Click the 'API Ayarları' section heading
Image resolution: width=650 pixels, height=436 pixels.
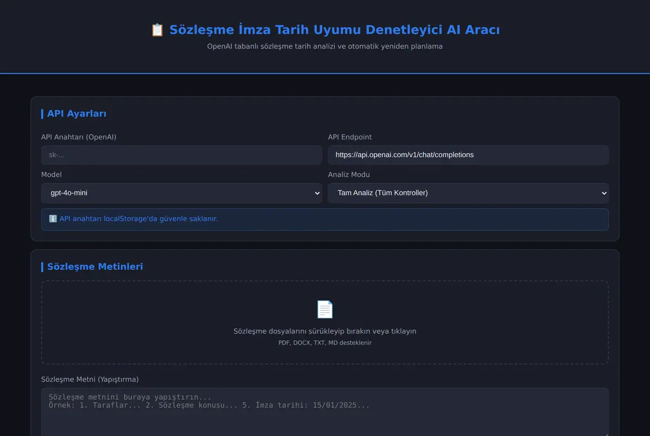point(77,114)
